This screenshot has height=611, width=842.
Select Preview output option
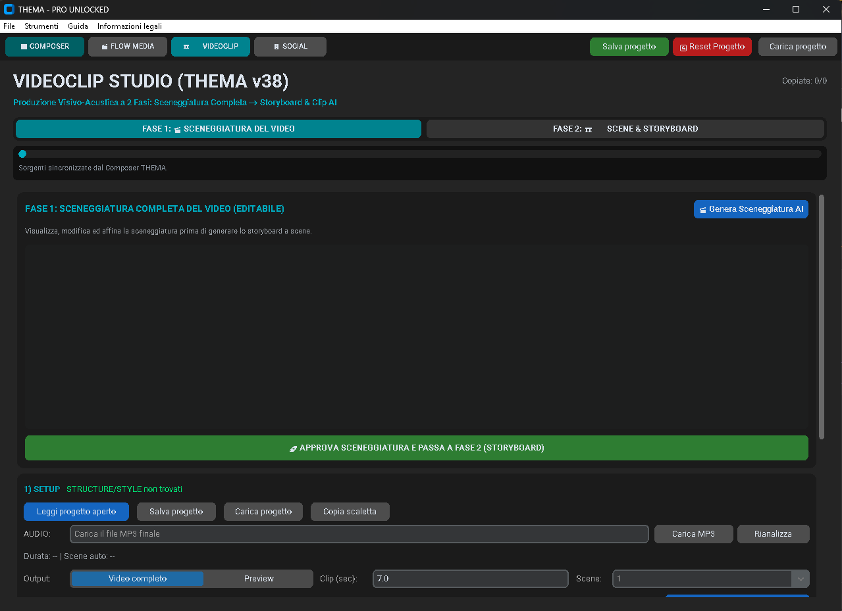[x=259, y=579]
